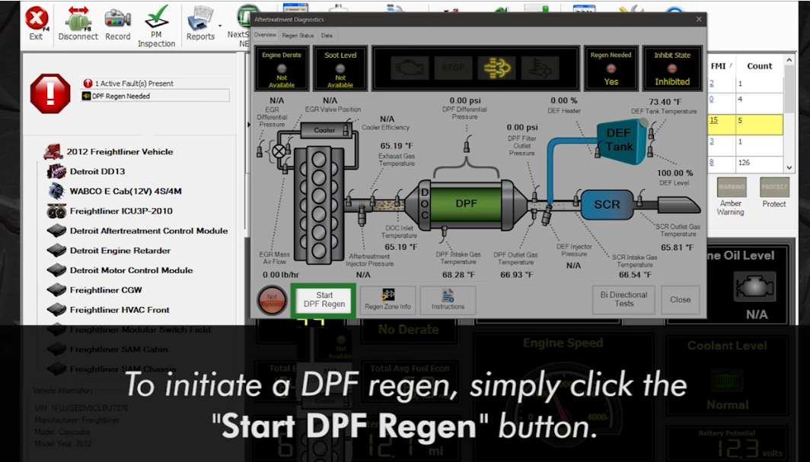Image resolution: width=810 pixels, height=462 pixels.
Task: Click the Close button in the dialog
Action: tap(681, 299)
